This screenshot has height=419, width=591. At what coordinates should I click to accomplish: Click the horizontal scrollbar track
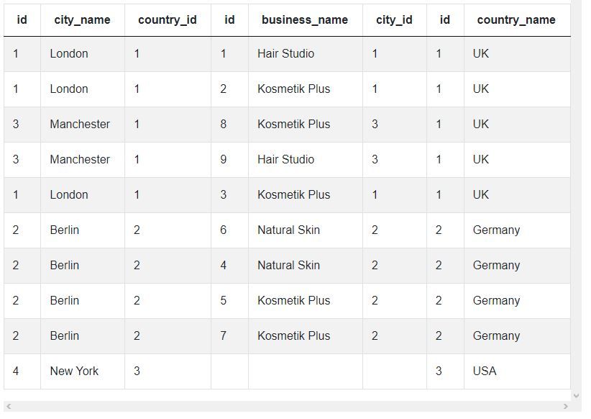tap(288, 407)
